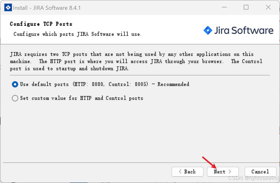Click the JIRA installer icon in title bar
280x183 pixels.
click(8, 8)
